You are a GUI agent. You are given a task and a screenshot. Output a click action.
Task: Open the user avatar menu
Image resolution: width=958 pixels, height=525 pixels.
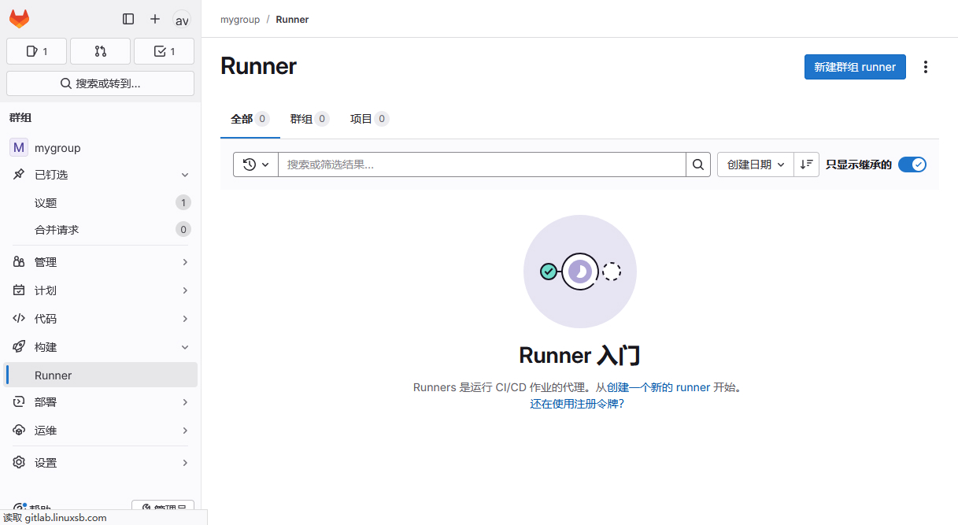coord(182,20)
